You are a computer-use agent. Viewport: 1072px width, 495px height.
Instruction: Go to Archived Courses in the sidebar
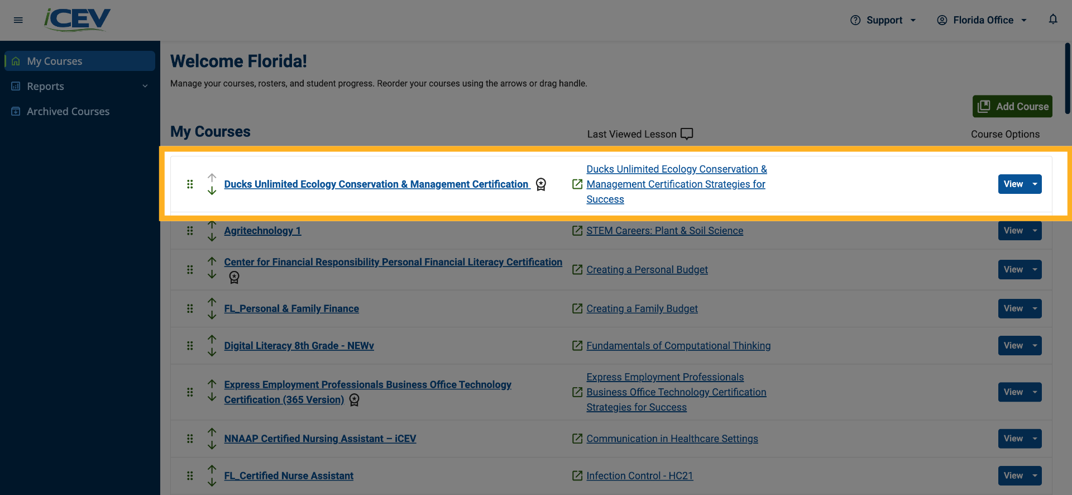pos(80,111)
